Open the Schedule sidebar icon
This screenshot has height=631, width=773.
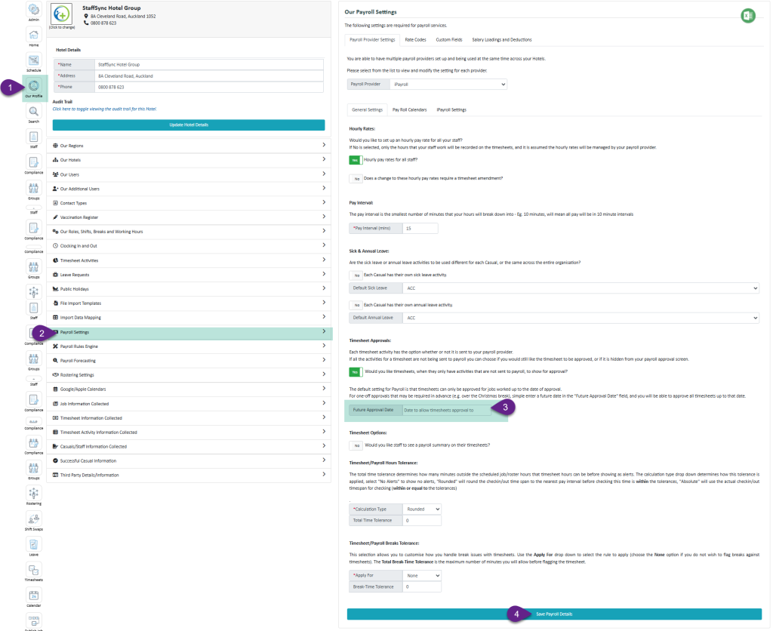(x=33, y=60)
